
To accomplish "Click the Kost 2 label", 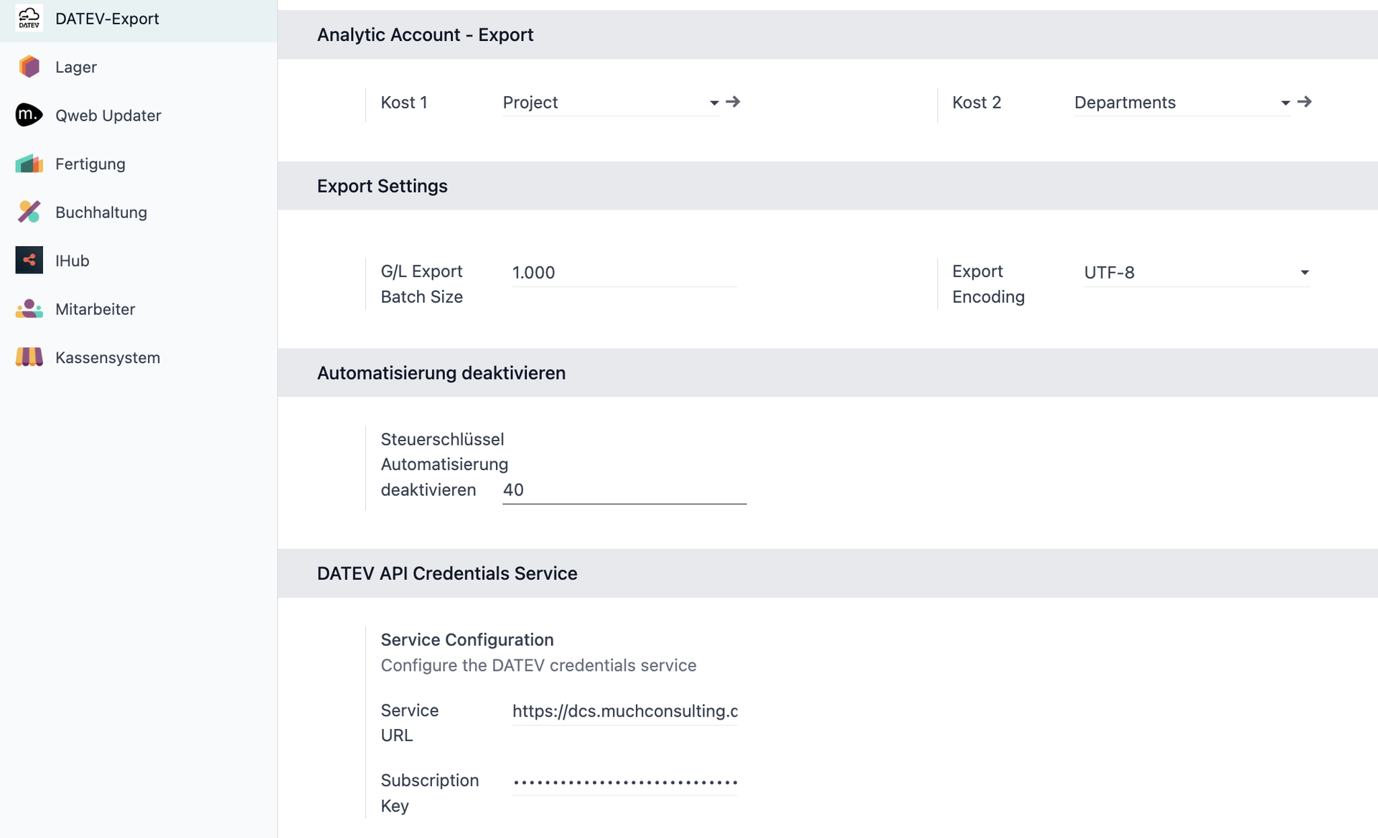I will click(976, 103).
